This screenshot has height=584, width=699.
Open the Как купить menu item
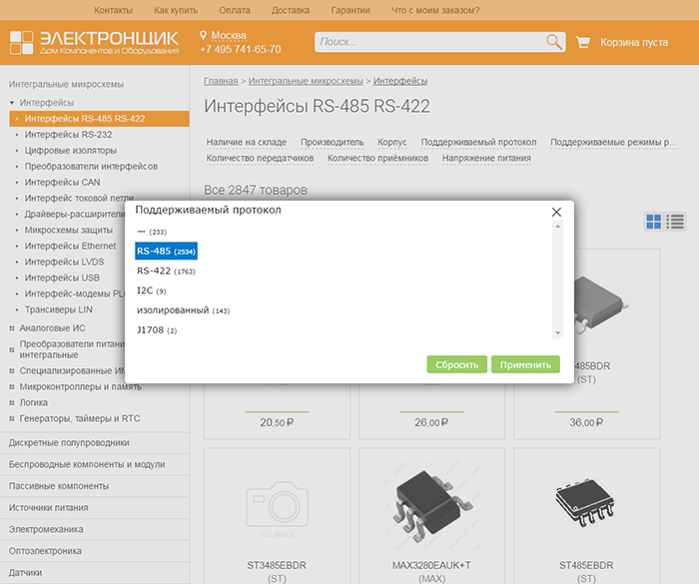click(x=176, y=10)
